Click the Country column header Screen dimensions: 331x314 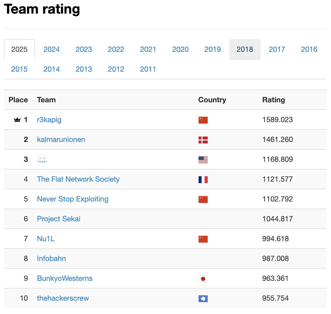click(x=212, y=100)
